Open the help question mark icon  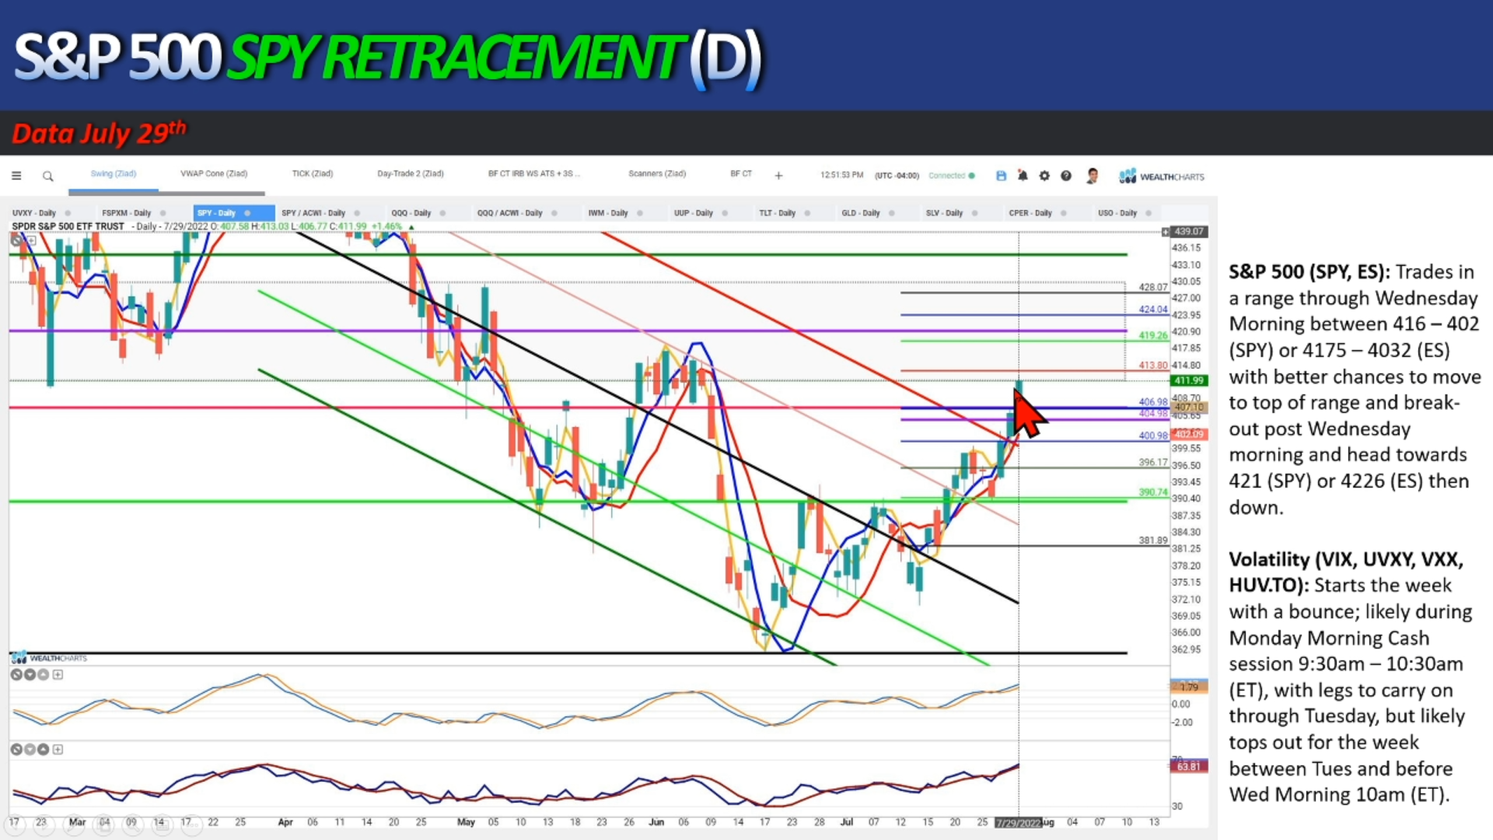tap(1066, 176)
